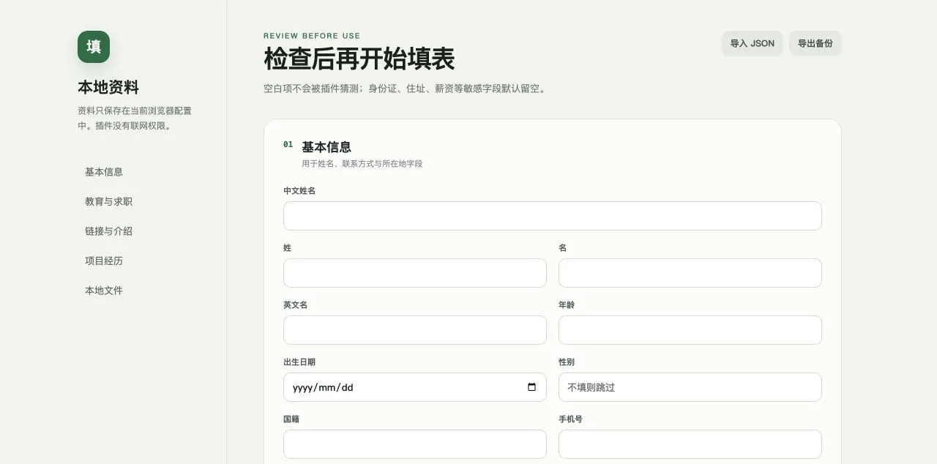Click the section number 01 label
Viewport: 937px width, 464px height.
[x=288, y=144]
